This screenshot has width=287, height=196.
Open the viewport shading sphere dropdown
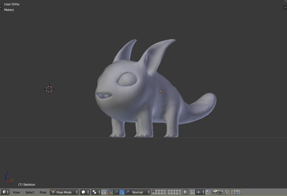85,192
